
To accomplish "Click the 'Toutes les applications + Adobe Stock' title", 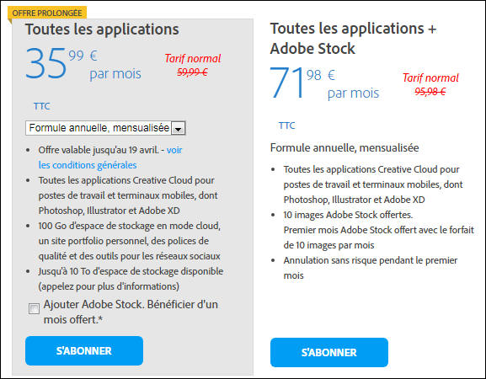I will tap(354, 39).
